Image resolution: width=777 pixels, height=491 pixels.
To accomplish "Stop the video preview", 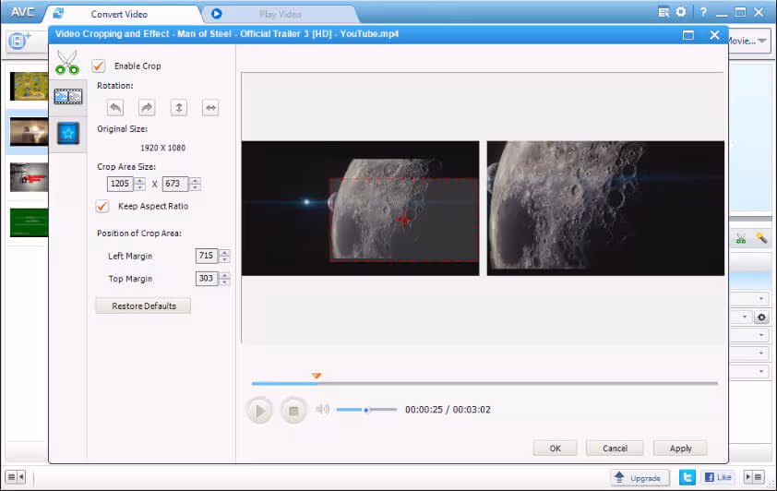I will pos(293,410).
